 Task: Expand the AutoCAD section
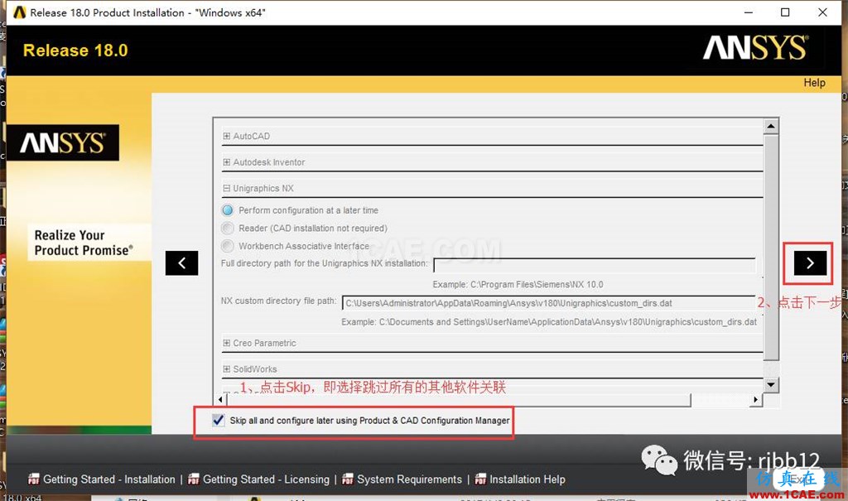tap(227, 136)
